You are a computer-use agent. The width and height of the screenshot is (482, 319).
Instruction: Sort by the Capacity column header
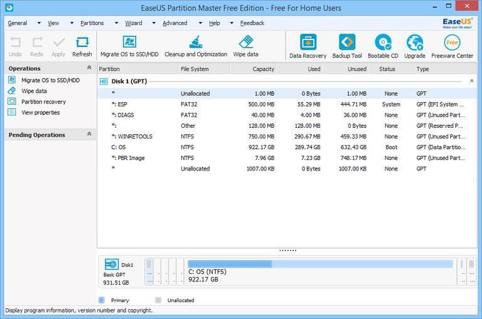coord(253,69)
